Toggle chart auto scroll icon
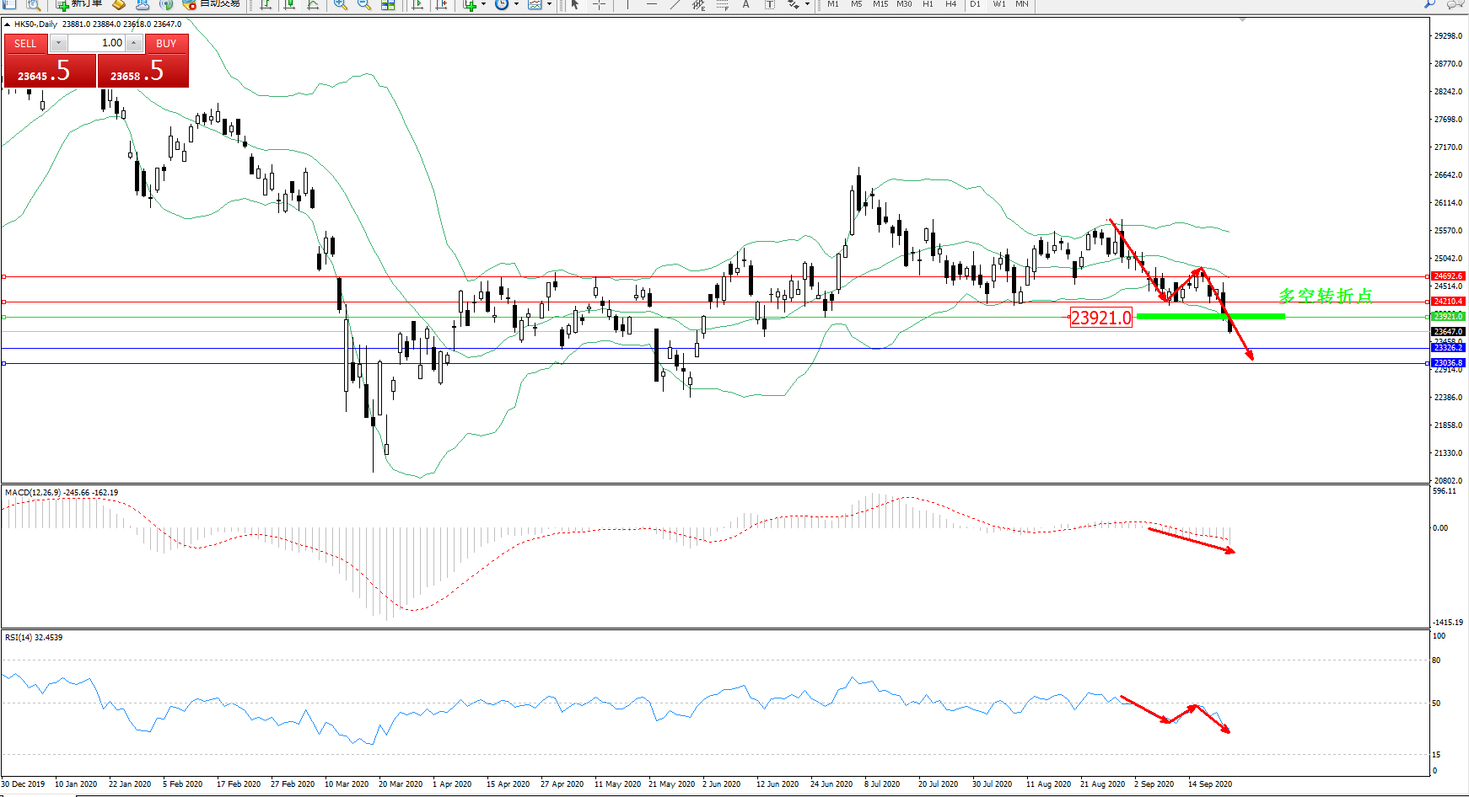This screenshot has height=797, width=1469. pyautogui.click(x=417, y=4)
